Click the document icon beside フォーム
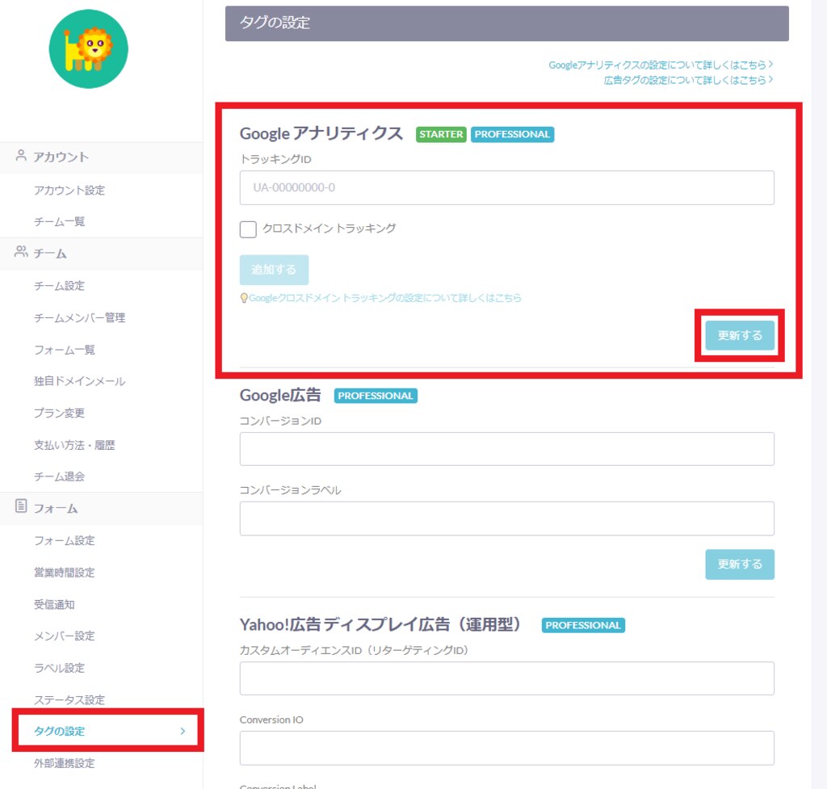827x789 pixels. click(x=21, y=506)
